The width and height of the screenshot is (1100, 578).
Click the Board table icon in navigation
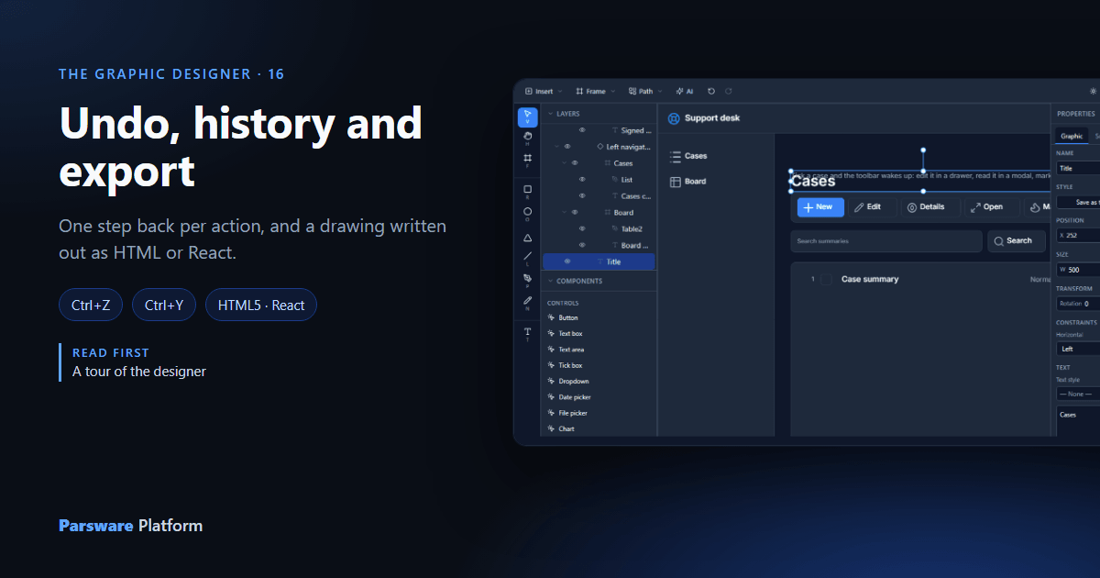(x=676, y=182)
